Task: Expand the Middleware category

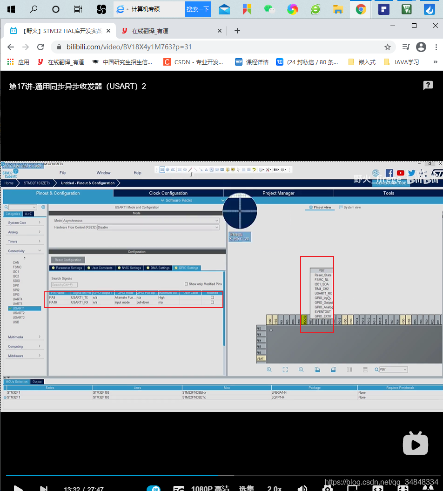Action: (24, 356)
